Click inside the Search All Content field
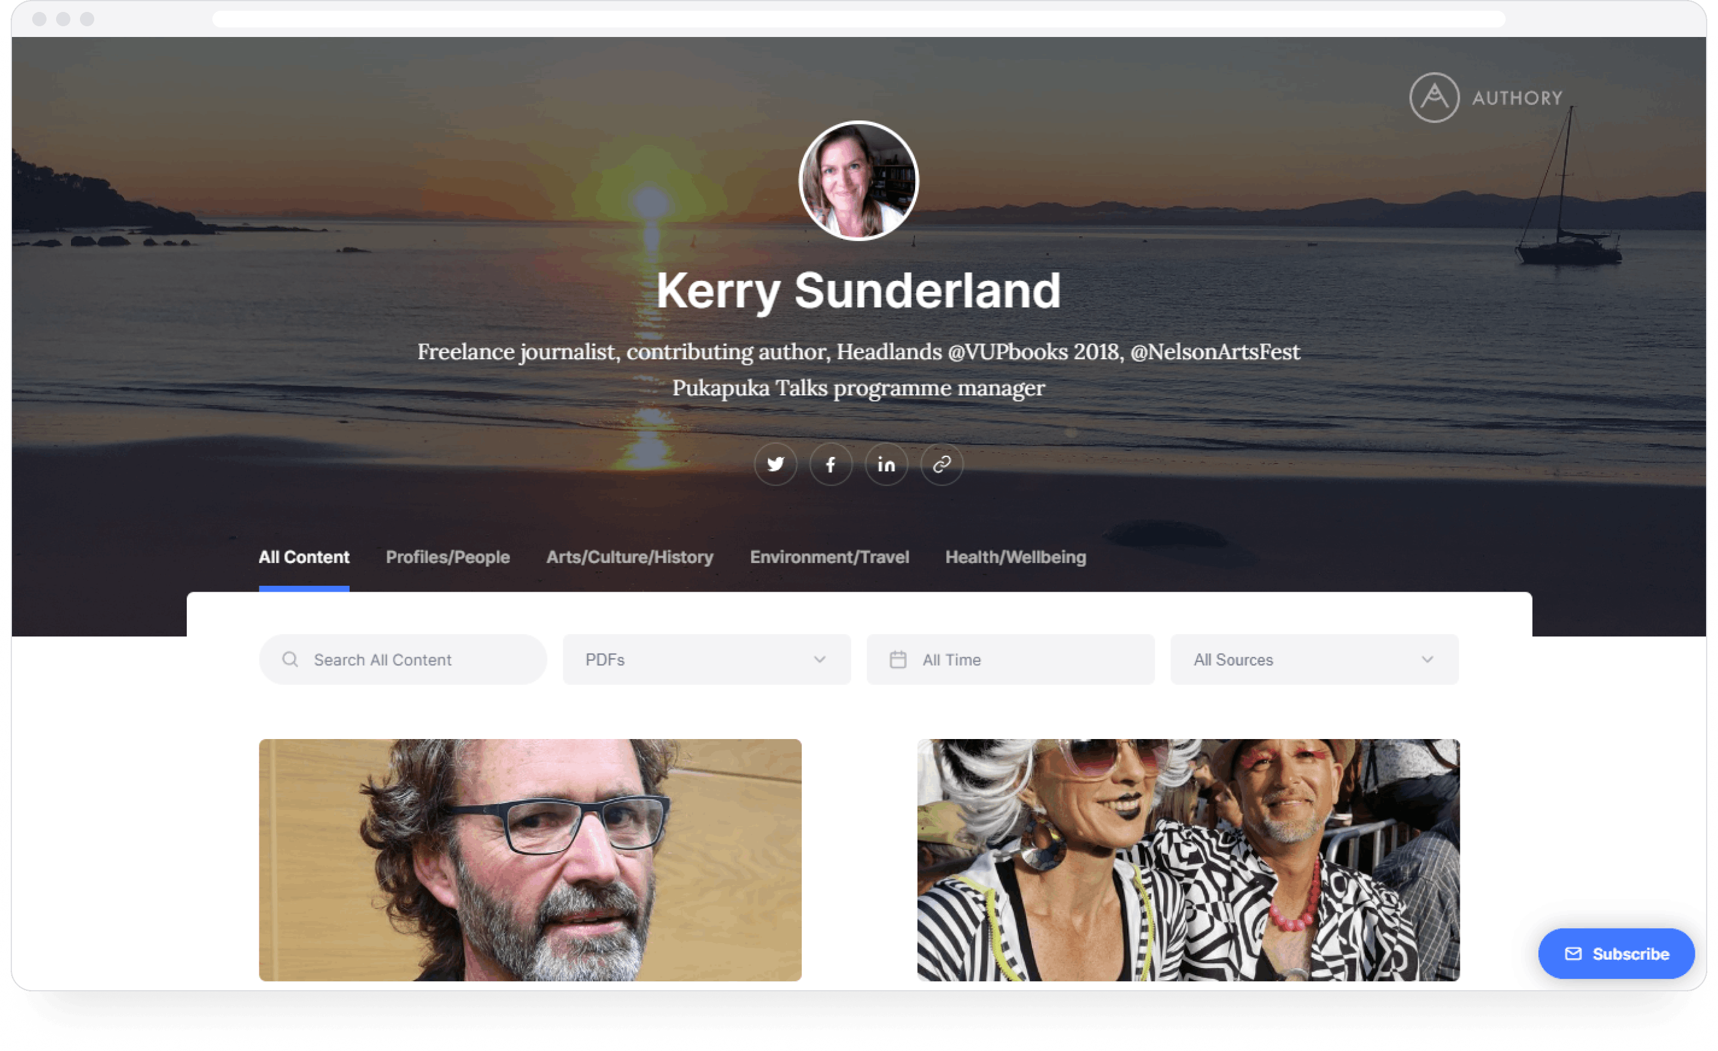The width and height of the screenshot is (1718, 1051). (403, 659)
